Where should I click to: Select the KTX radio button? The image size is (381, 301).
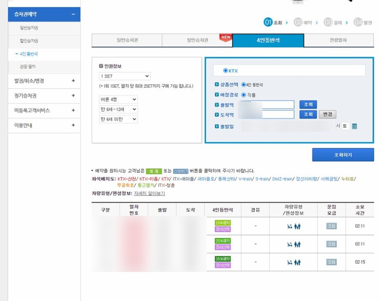point(226,71)
